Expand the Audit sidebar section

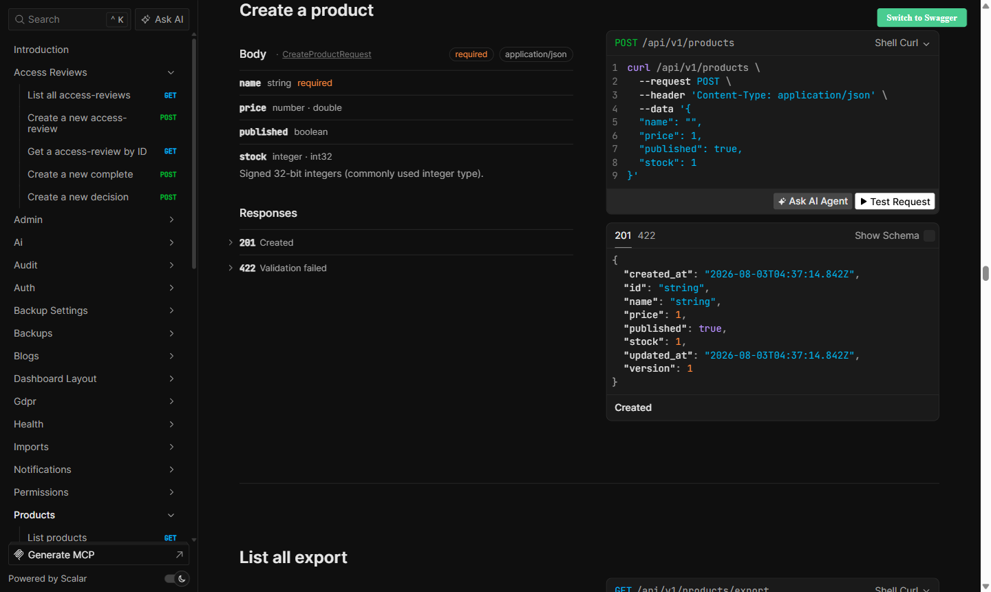(171, 265)
